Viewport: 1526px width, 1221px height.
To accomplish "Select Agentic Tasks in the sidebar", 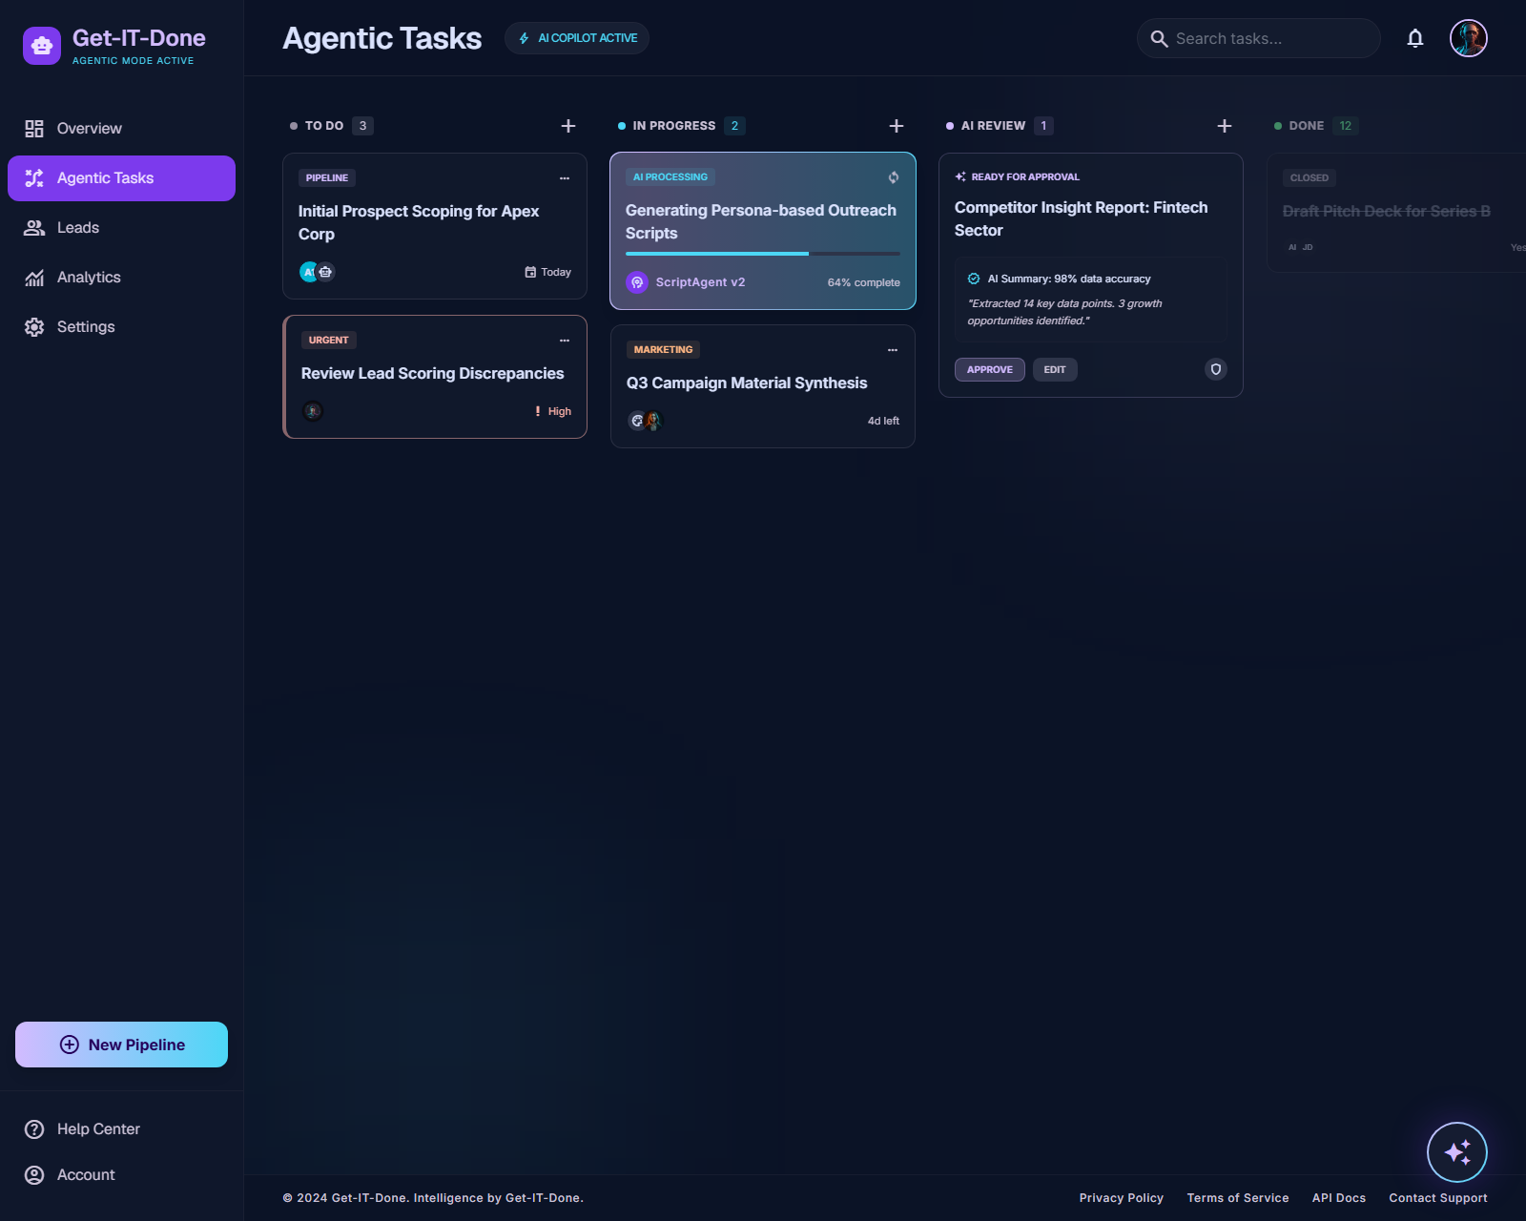I will point(121,178).
